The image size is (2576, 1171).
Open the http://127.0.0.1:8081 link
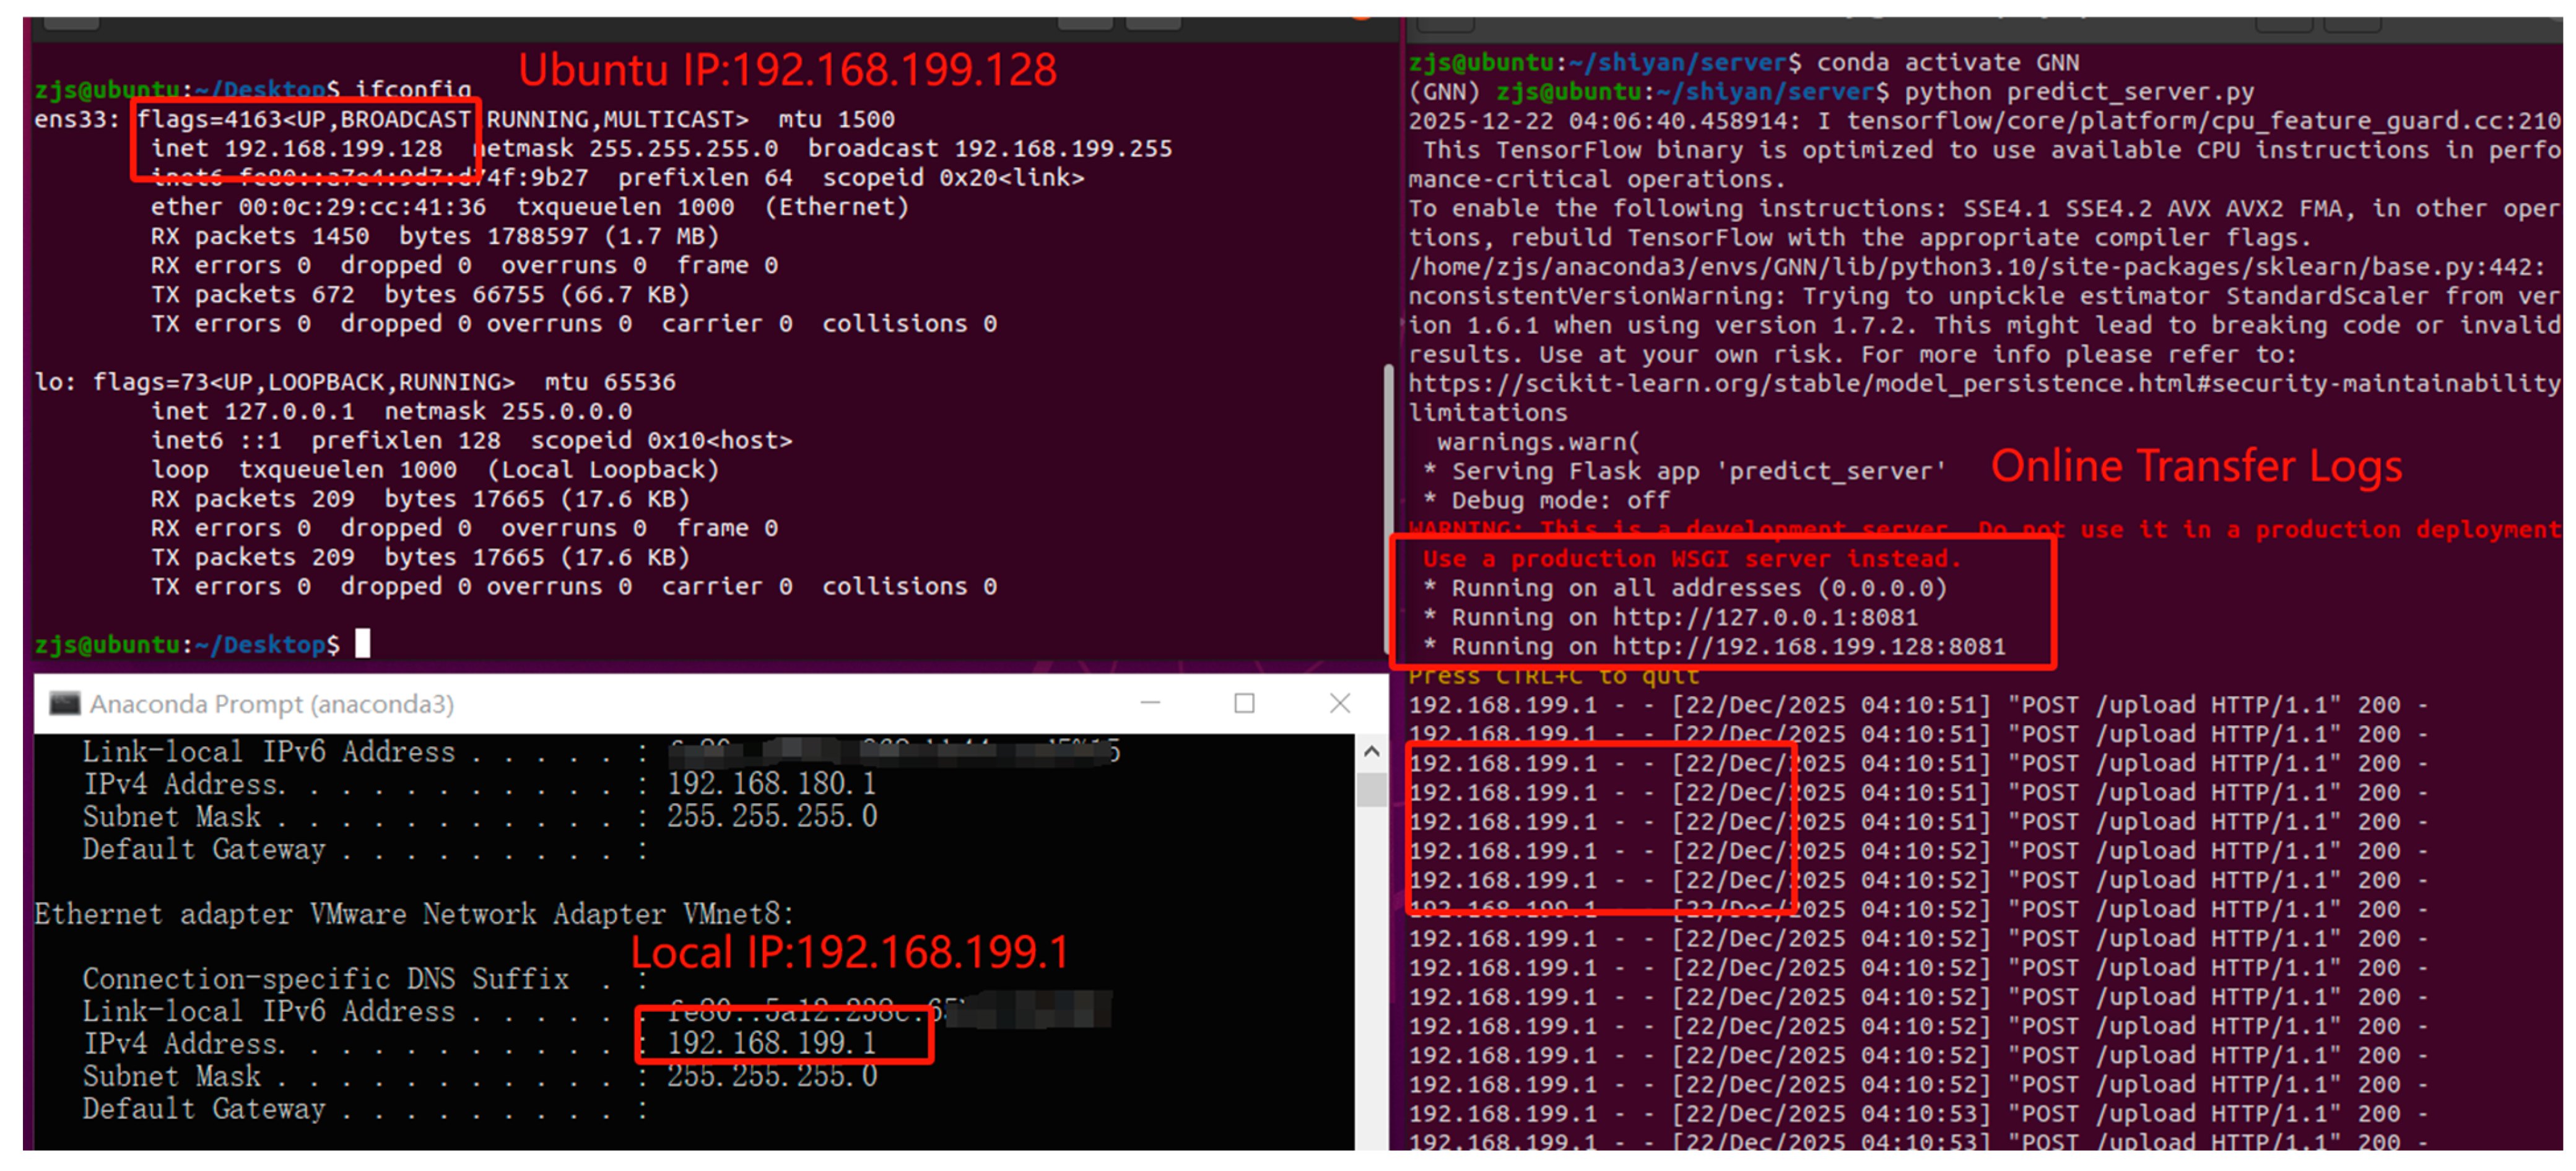click(1765, 618)
